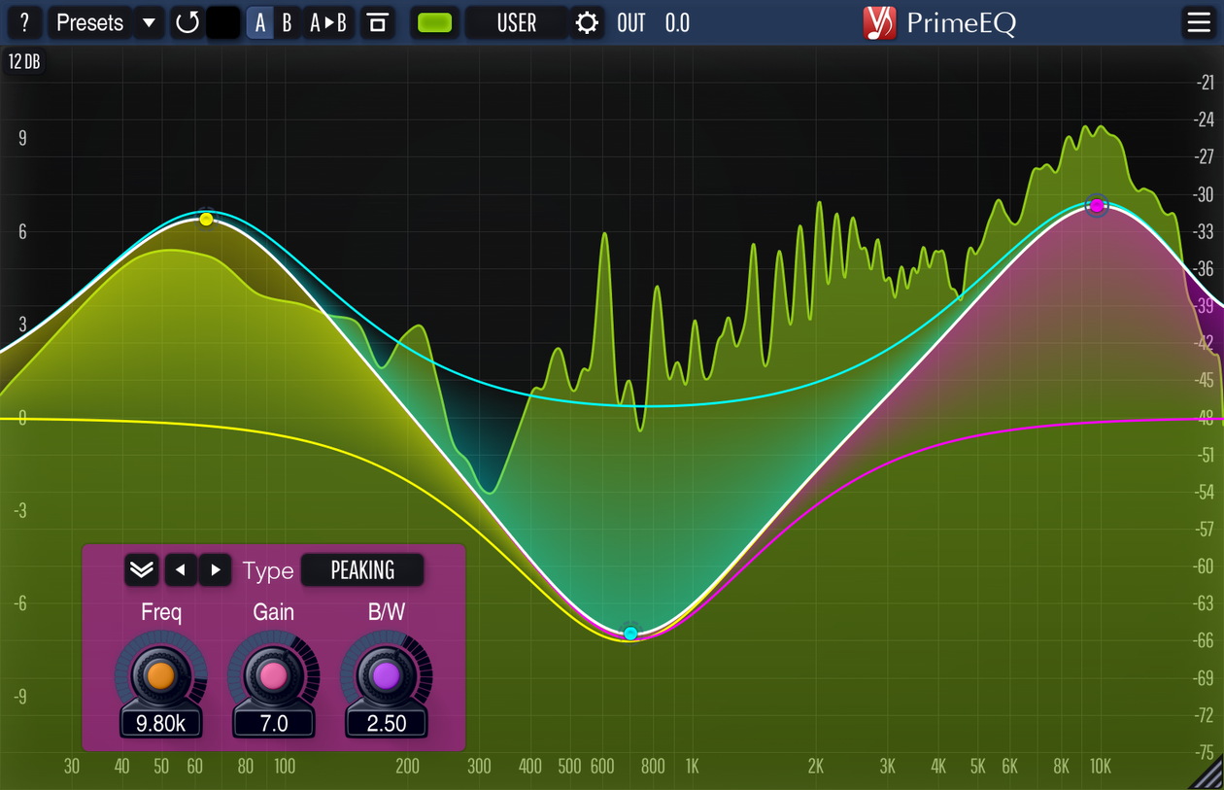Click the next band arrow

click(216, 570)
